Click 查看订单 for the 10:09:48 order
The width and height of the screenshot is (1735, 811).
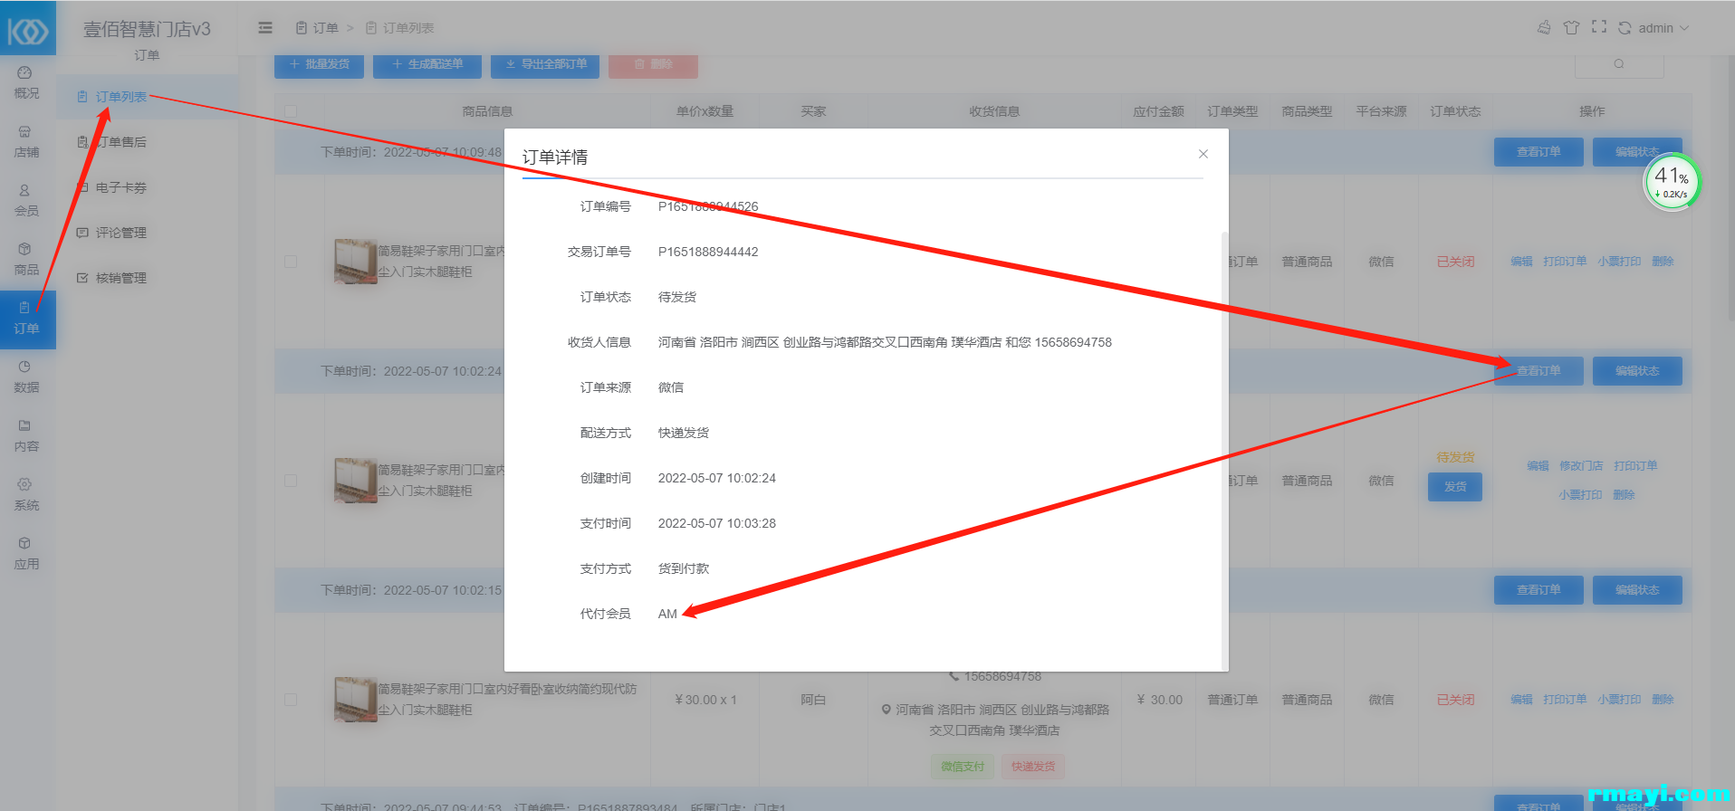1538,152
